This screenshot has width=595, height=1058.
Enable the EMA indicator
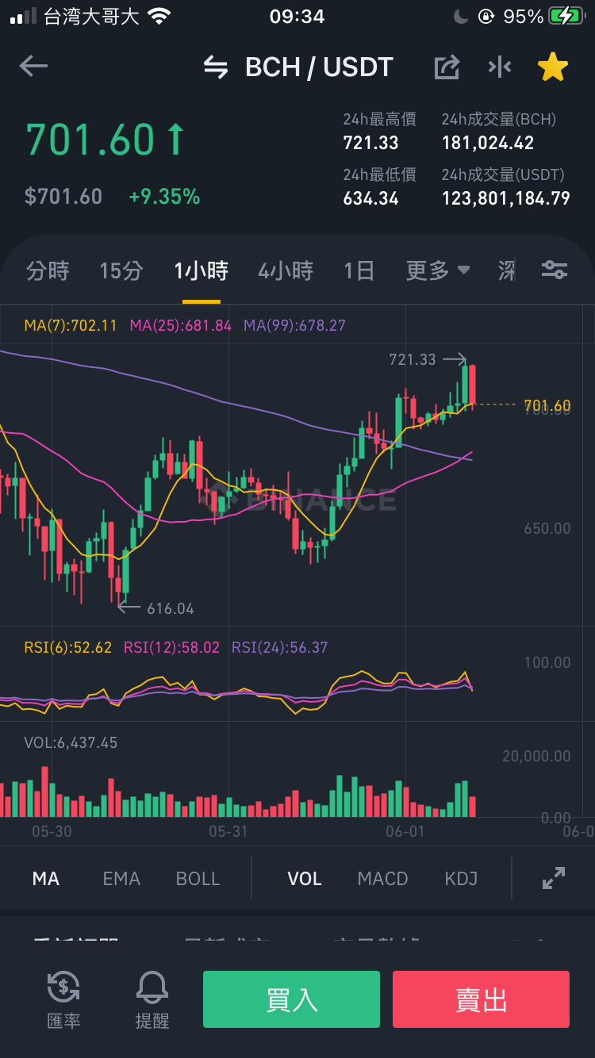tap(121, 879)
